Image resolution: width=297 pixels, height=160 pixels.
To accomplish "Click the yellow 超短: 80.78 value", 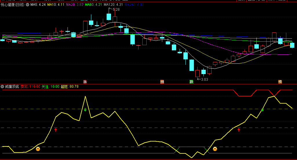I will pyautogui.click(x=70, y=87).
